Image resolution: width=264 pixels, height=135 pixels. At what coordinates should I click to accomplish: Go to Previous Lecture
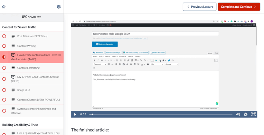(x=200, y=7)
